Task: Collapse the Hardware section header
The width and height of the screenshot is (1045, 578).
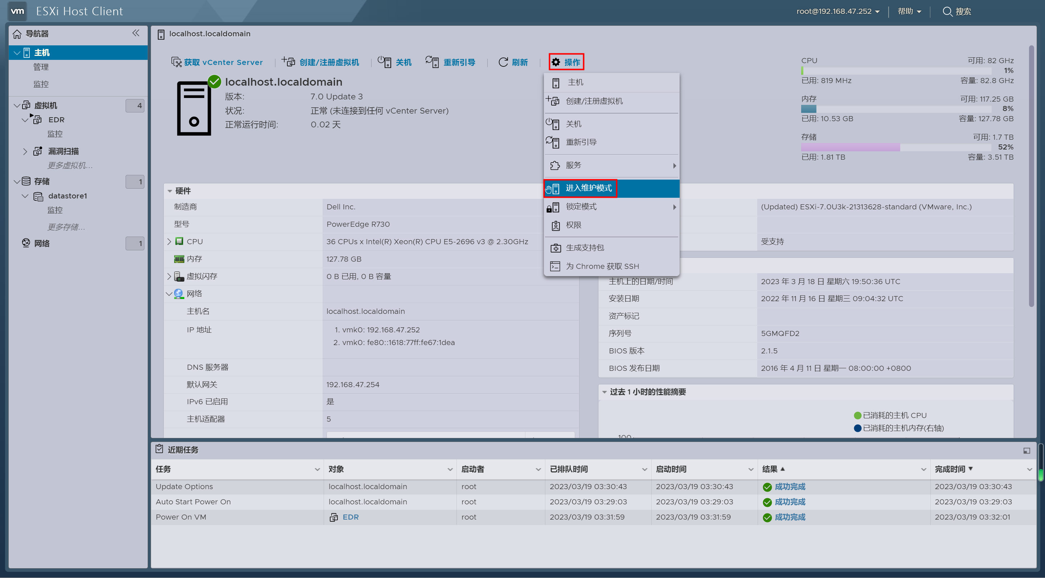Action: point(170,191)
